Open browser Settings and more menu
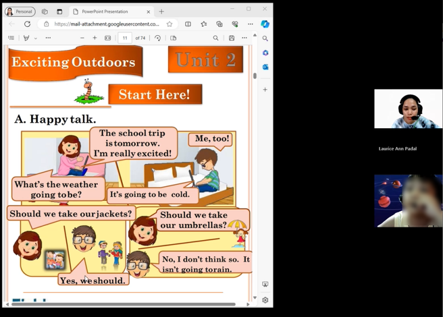 [250, 24]
